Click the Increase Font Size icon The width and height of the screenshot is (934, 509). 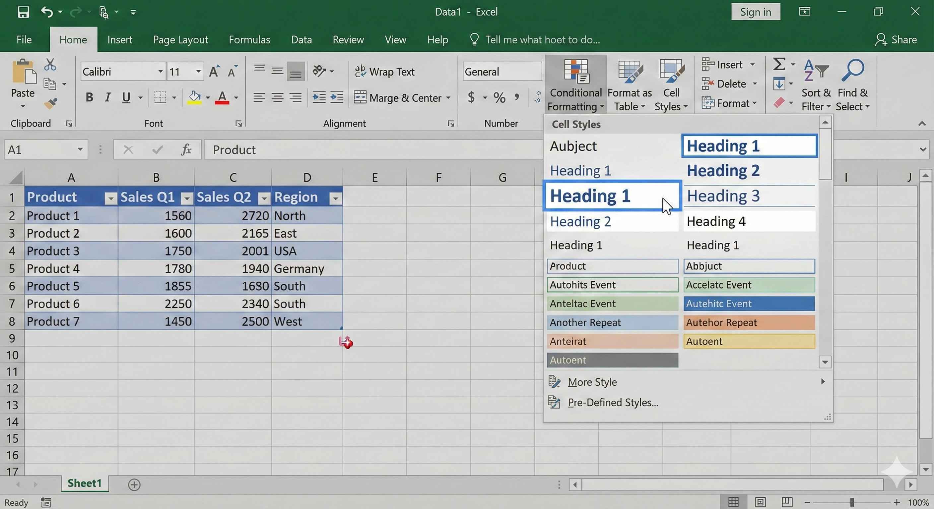[214, 72]
